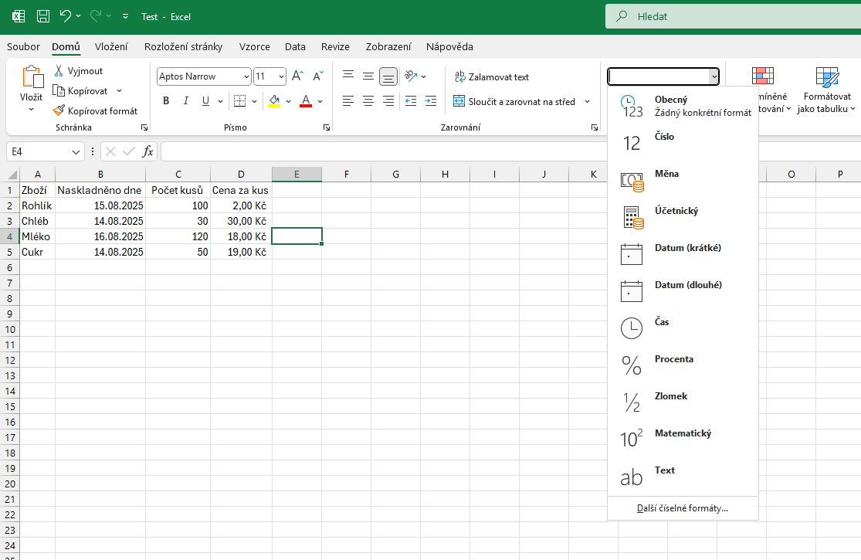Open the Data ribbon tab
861x560 pixels.
(295, 46)
